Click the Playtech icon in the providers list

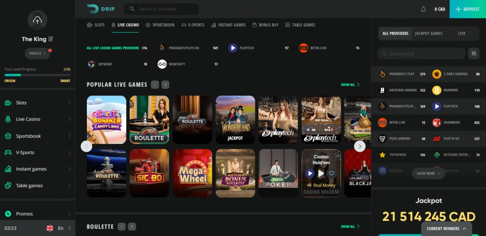pyautogui.click(x=437, y=106)
